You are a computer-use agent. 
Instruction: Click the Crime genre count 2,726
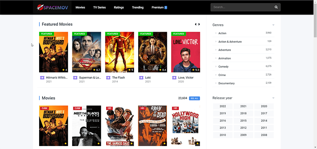(268, 74)
